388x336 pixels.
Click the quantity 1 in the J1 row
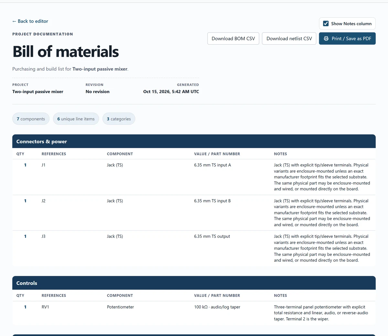[25, 165]
